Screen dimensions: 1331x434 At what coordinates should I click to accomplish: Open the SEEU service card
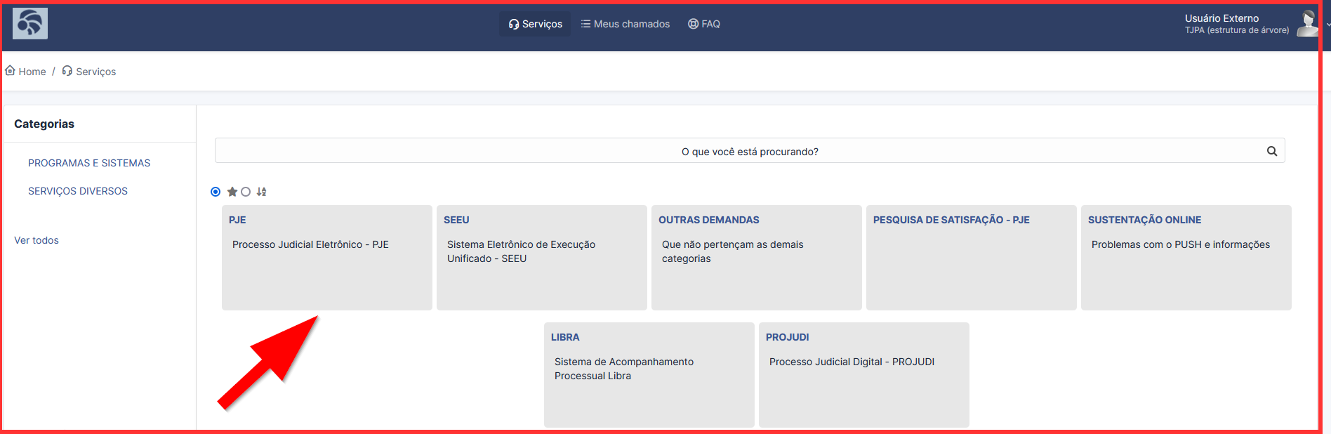[x=542, y=258]
